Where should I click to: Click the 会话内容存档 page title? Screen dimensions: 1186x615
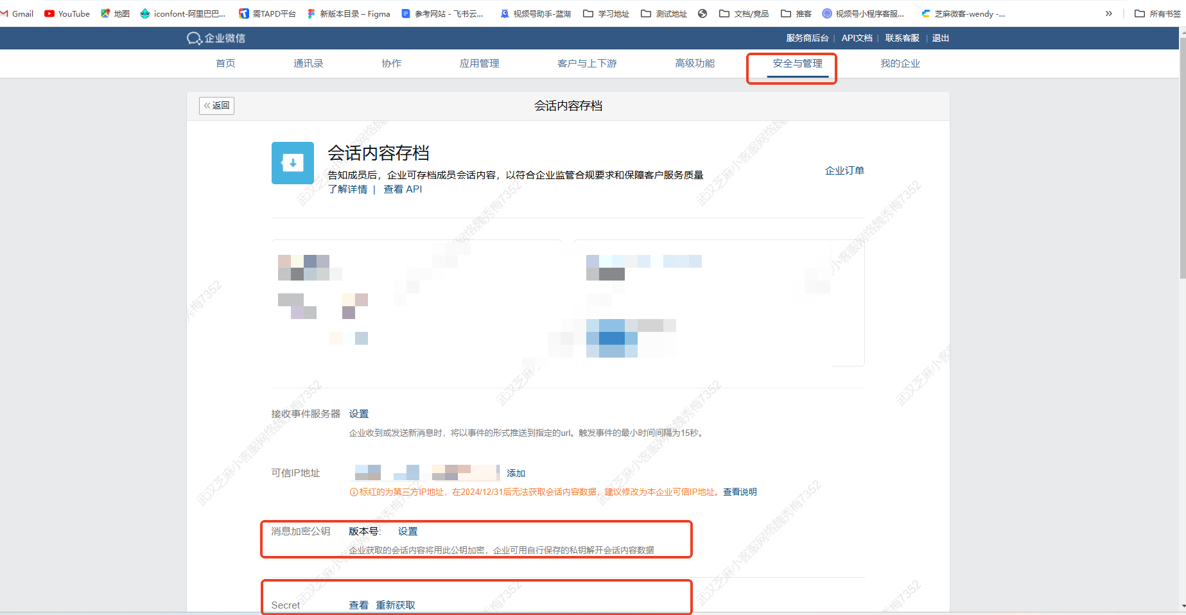click(x=568, y=106)
